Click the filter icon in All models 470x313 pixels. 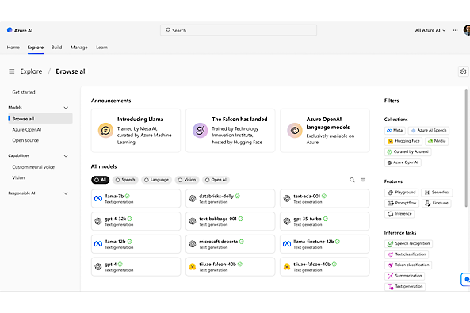363,180
